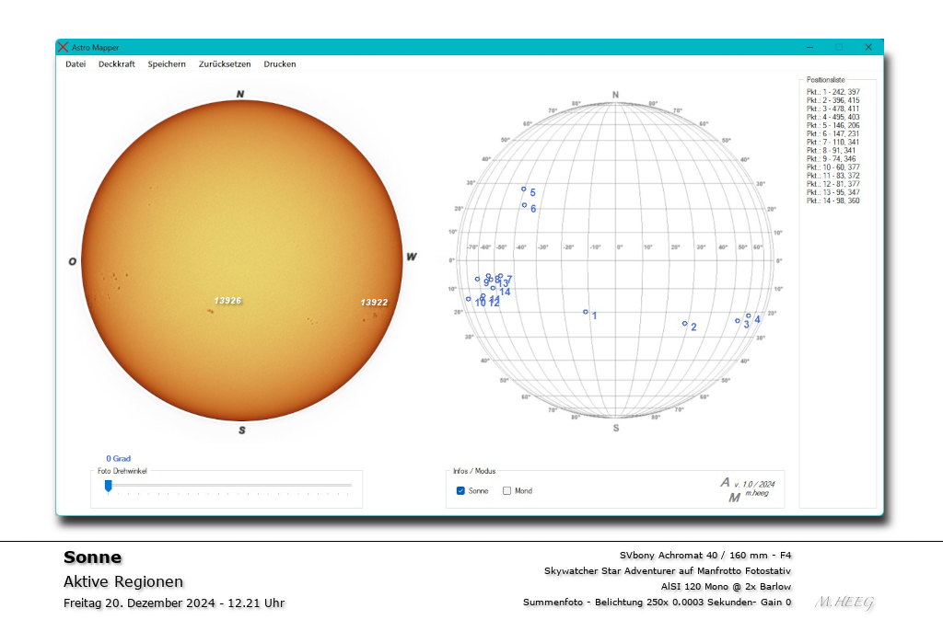Click the sunspot label 13922 on the sun image

[x=375, y=302]
